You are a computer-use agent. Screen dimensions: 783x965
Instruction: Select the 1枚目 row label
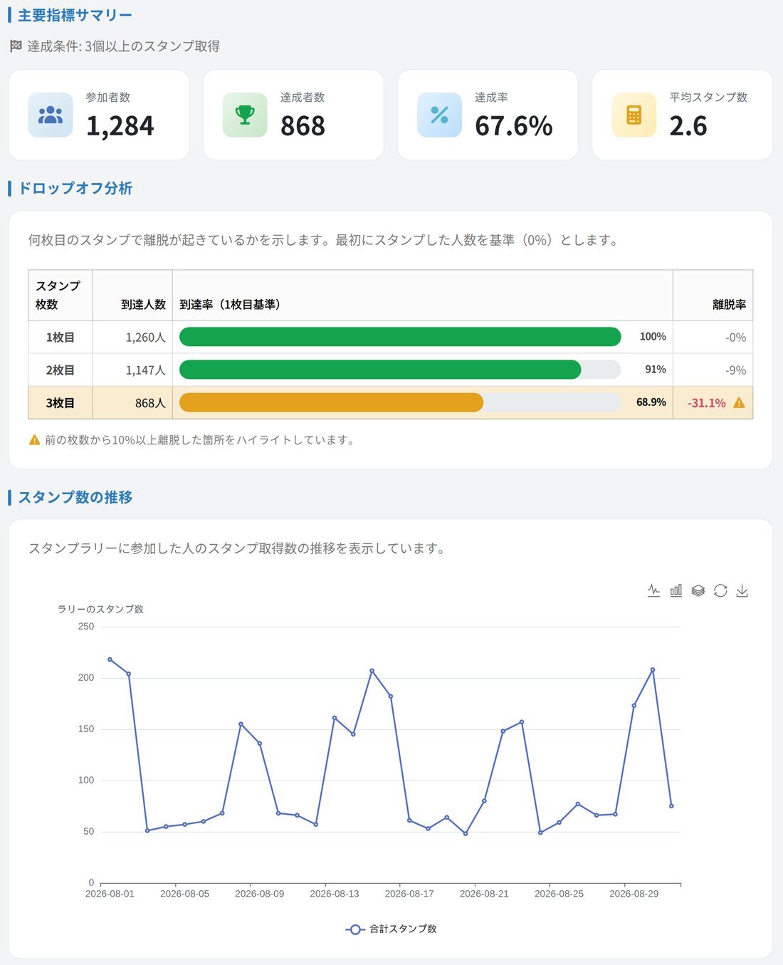pyautogui.click(x=61, y=337)
